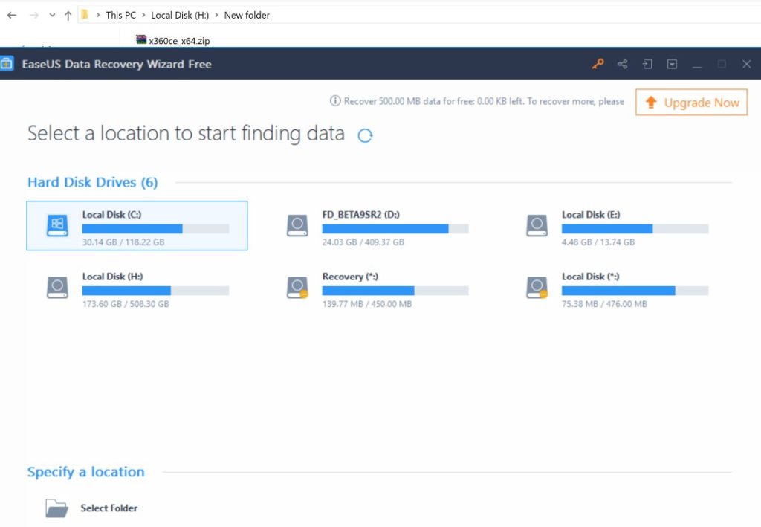Select the Local Disk (H:) drive icon

[x=57, y=287]
